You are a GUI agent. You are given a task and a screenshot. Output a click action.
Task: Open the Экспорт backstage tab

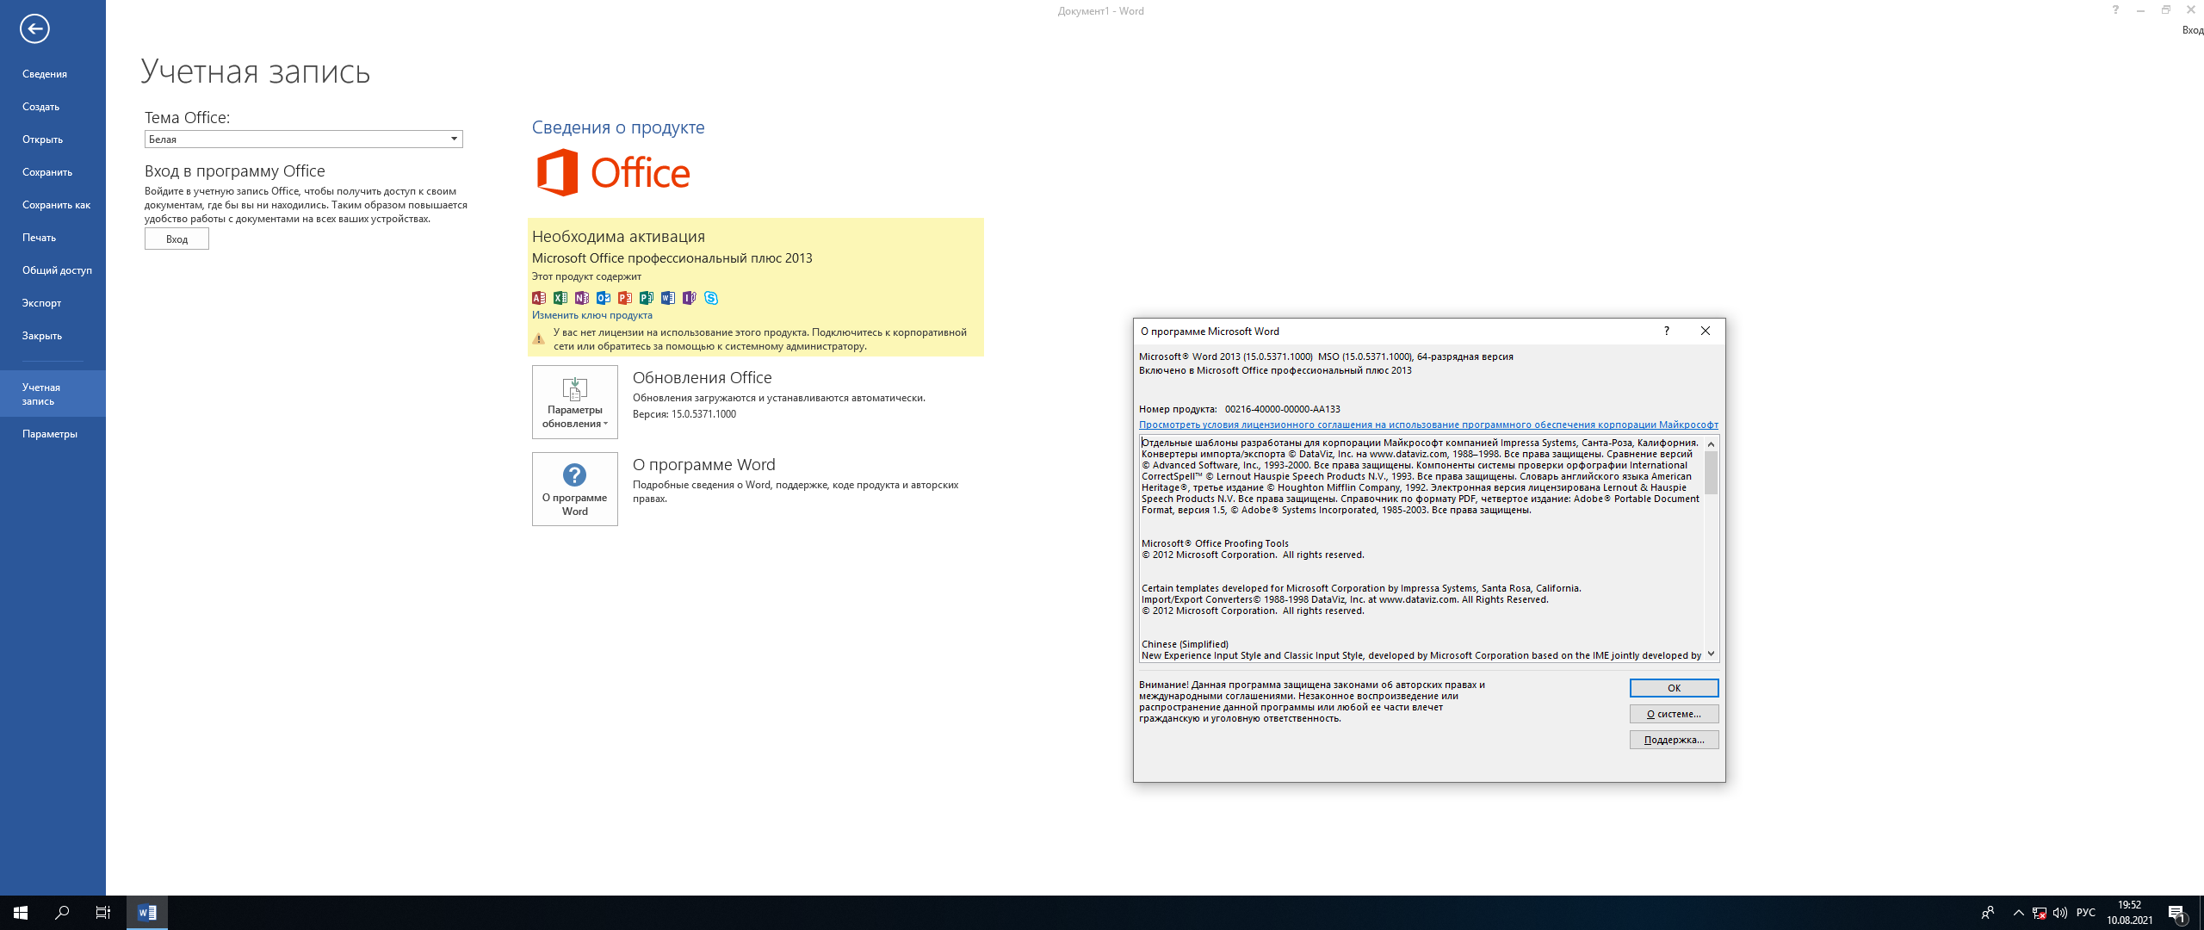tap(53, 303)
